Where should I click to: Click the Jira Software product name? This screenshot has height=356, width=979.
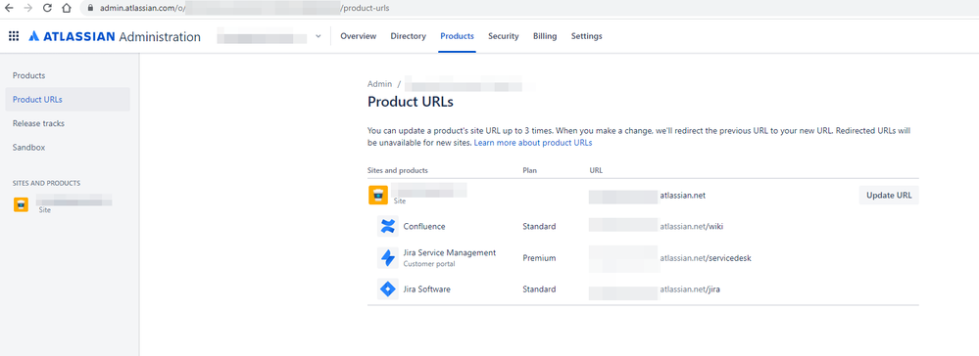[426, 289]
